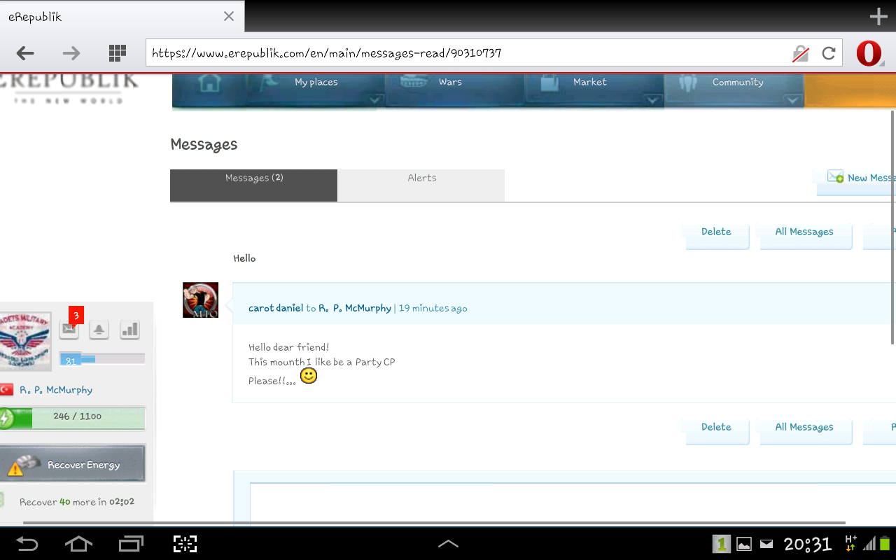The height and width of the screenshot is (560, 896).
Task: Open the Wars menu
Action: coord(450,83)
